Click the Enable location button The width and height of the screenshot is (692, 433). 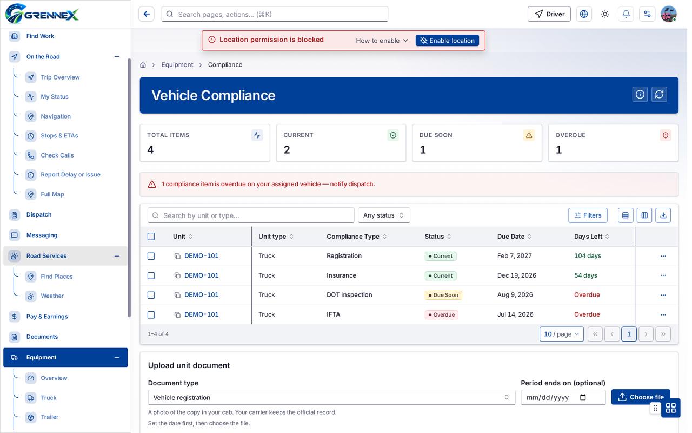[447, 40]
